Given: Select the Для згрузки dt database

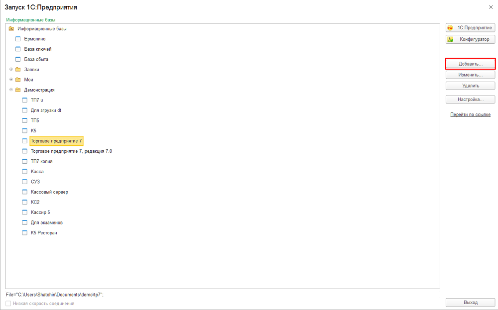Looking at the screenshot, I should [x=46, y=110].
